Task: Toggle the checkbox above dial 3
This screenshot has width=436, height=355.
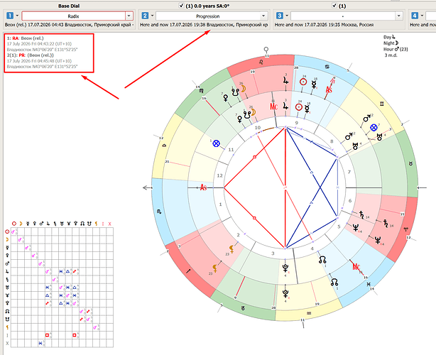Action: point(334,5)
